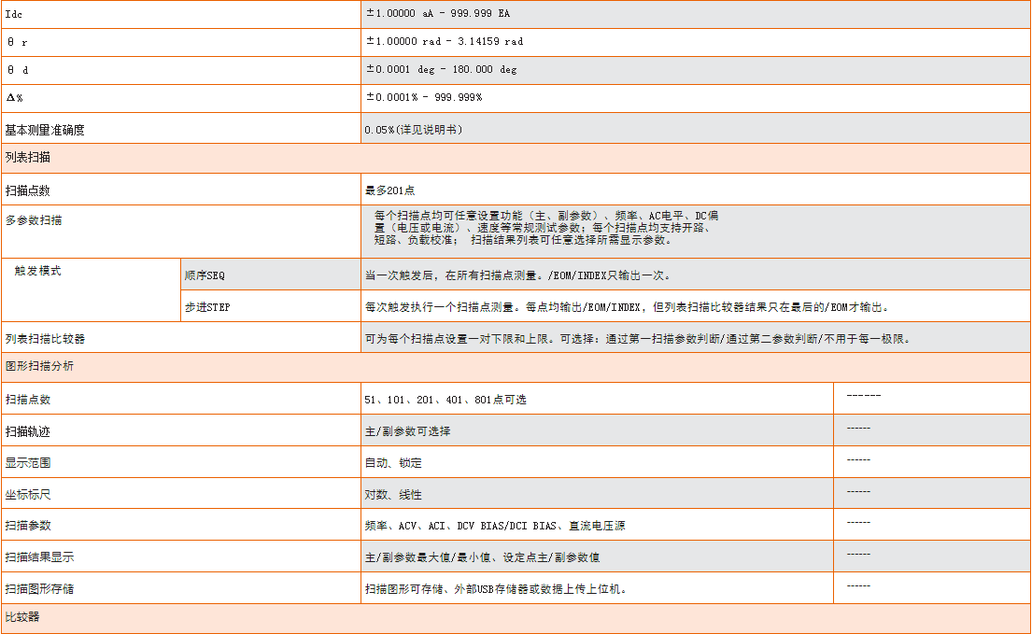Screen dimensions: 1032x634
Task: Select the 步进STEP trigger mode cell
Action: 207,307
